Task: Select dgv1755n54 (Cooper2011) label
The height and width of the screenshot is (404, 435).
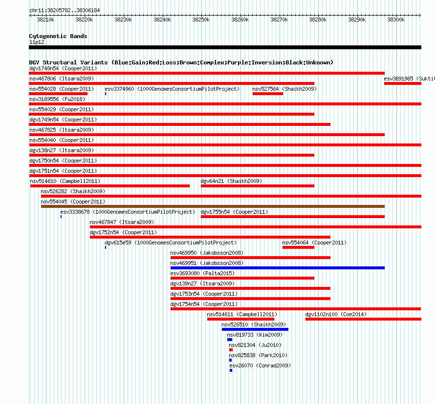Action: pyautogui.click(x=234, y=212)
